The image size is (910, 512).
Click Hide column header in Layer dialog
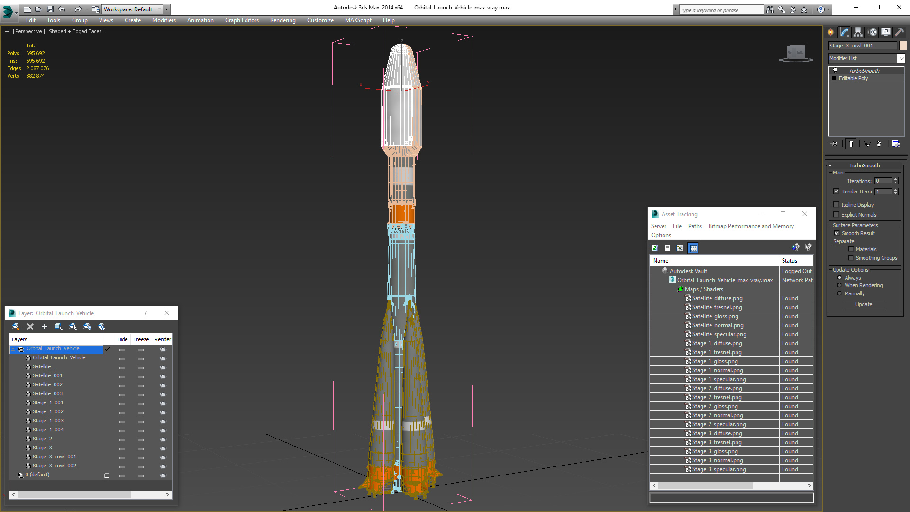click(x=122, y=339)
